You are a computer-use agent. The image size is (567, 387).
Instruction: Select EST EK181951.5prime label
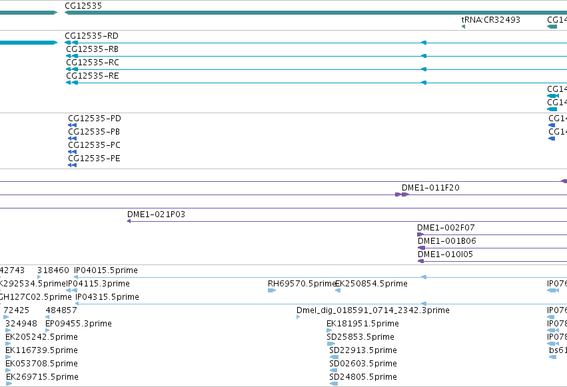pyautogui.click(x=362, y=324)
